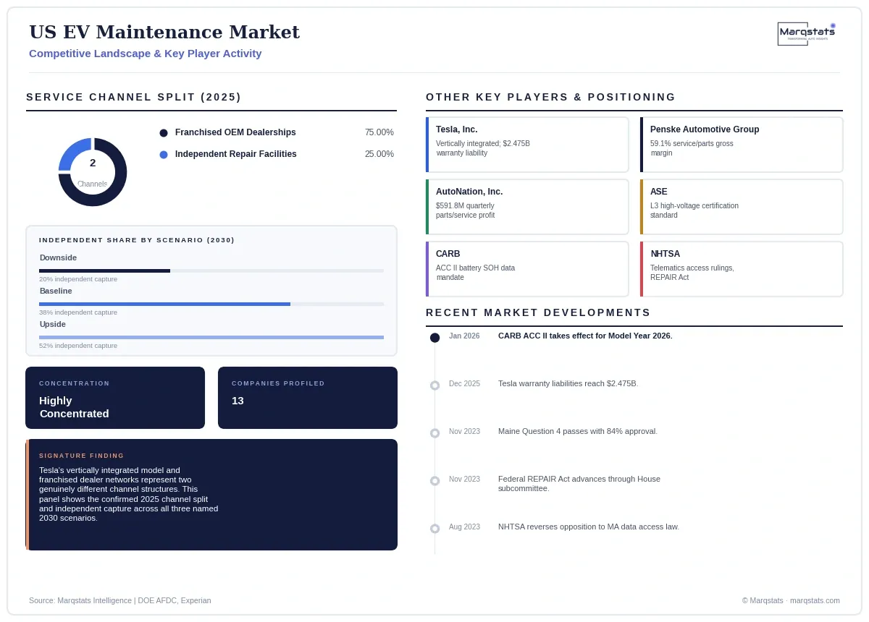Click ACC II battery SOH data mandate text
This screenshot has width=869, height=622.
click(x=476, y=273)
